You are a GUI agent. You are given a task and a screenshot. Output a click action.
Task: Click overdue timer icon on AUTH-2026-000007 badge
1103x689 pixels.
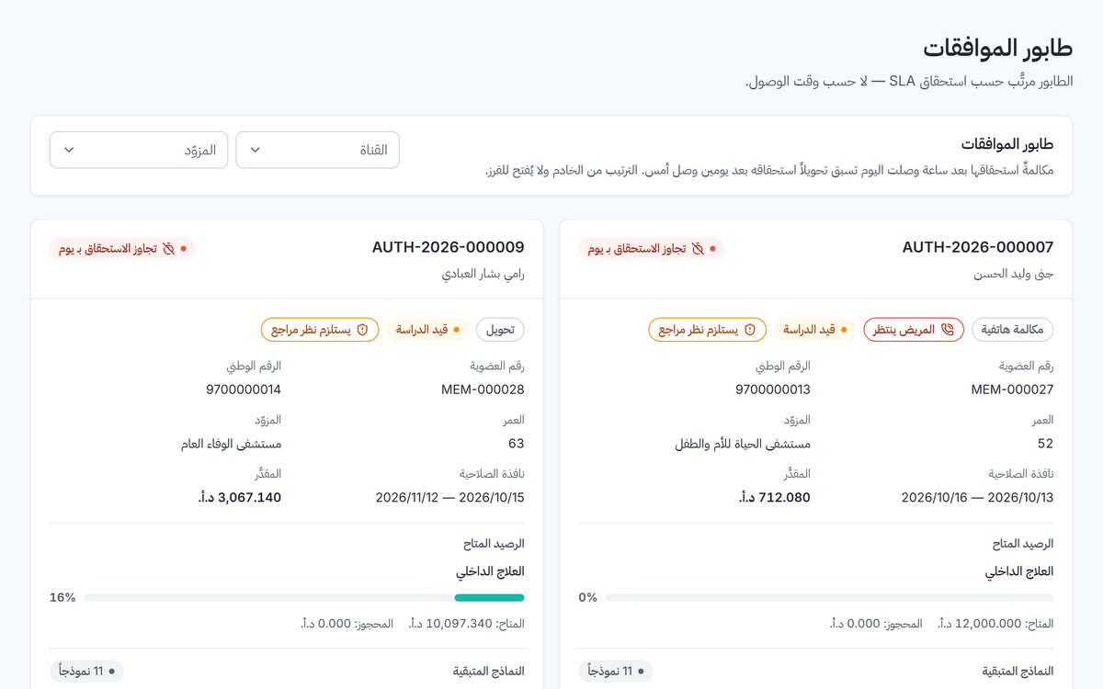[x=698, y=249]
